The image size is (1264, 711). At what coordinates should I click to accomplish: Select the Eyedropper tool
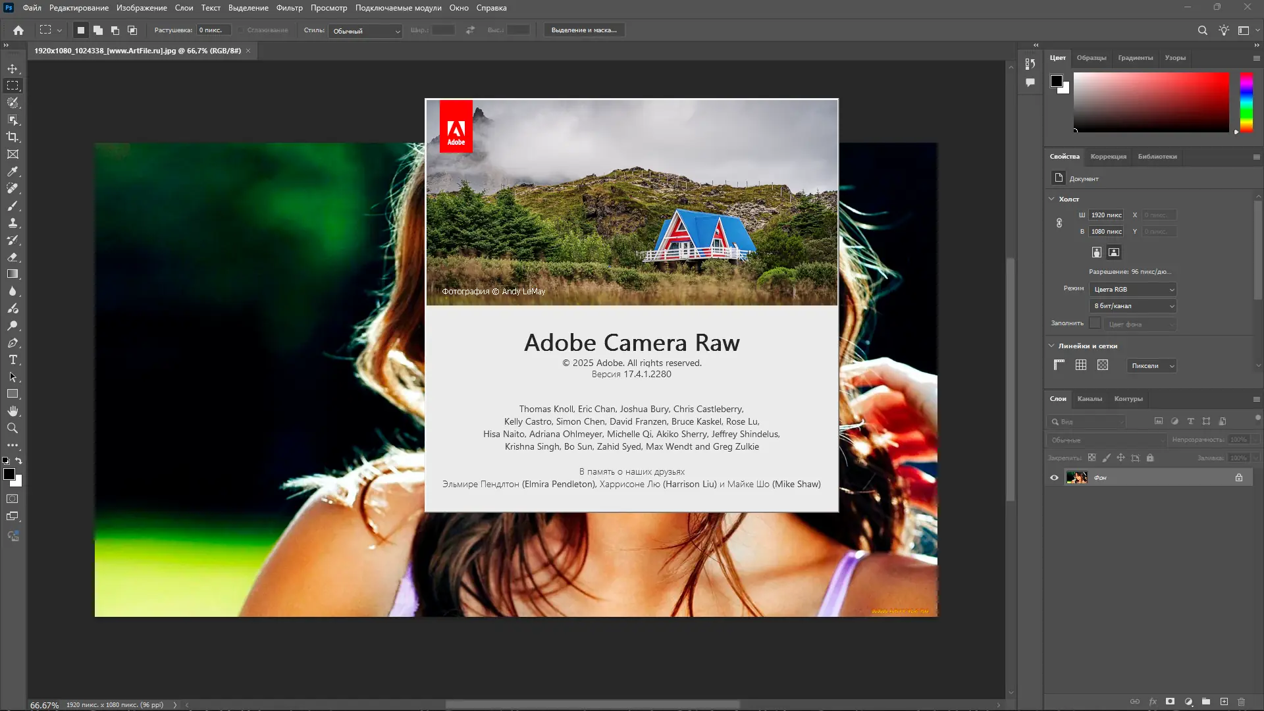click(x=13, y=171)
